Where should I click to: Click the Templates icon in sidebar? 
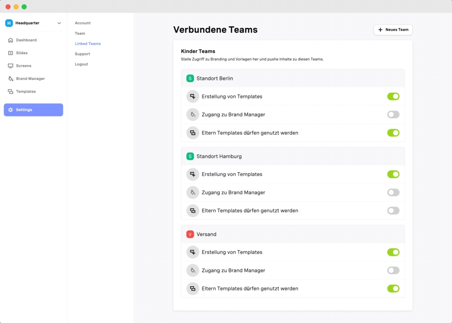tap(11, 92)
